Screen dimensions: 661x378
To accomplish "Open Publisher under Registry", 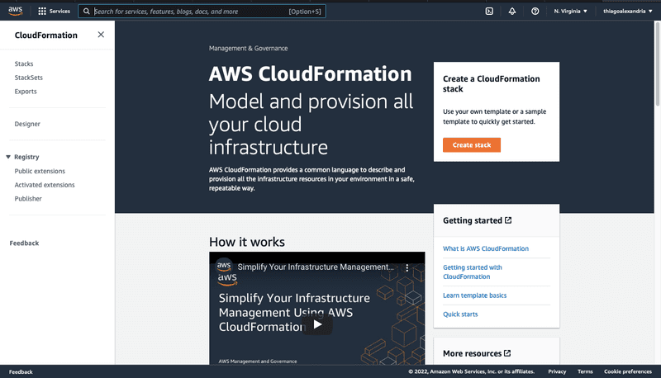I will 28,199.
